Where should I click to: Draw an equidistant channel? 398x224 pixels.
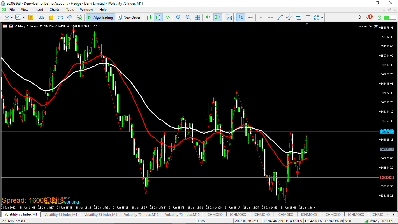[289, 17]
